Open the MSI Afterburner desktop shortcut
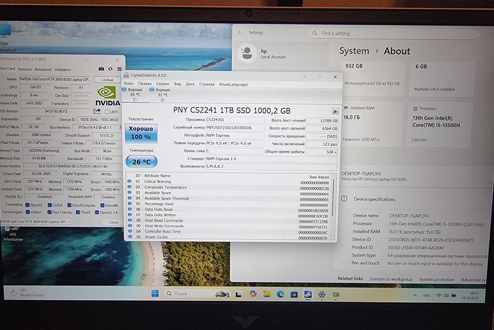The height and width of the screenshot is (330, 494). point(13,234)
